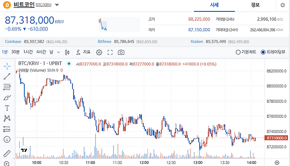Image resolution: width=290 pixels, height=166 pixels.
Task: Select the 1분 interval
Action: (x=4, y=52)
